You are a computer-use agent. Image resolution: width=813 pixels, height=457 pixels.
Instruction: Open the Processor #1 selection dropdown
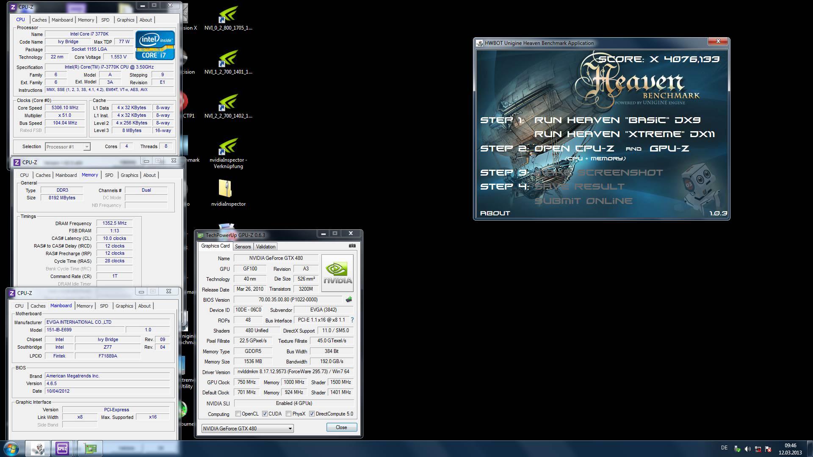click(68, 147)
